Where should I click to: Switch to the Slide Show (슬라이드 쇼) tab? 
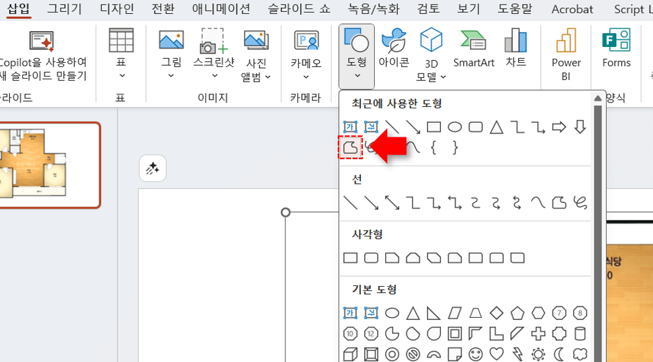(299, 9)
